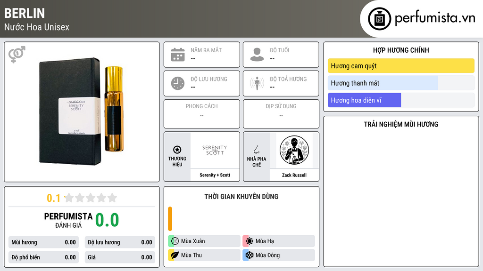Click the nose icon above Nhà pha chế

(256, 150)
